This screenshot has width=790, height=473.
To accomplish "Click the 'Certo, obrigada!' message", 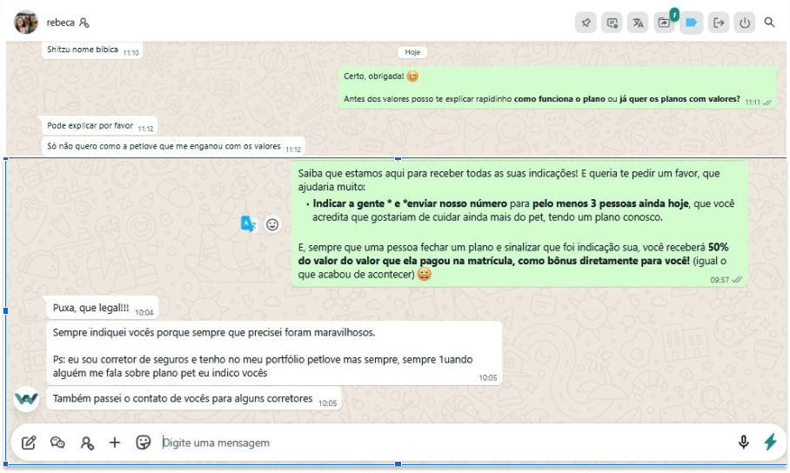I will click(557, 88).
